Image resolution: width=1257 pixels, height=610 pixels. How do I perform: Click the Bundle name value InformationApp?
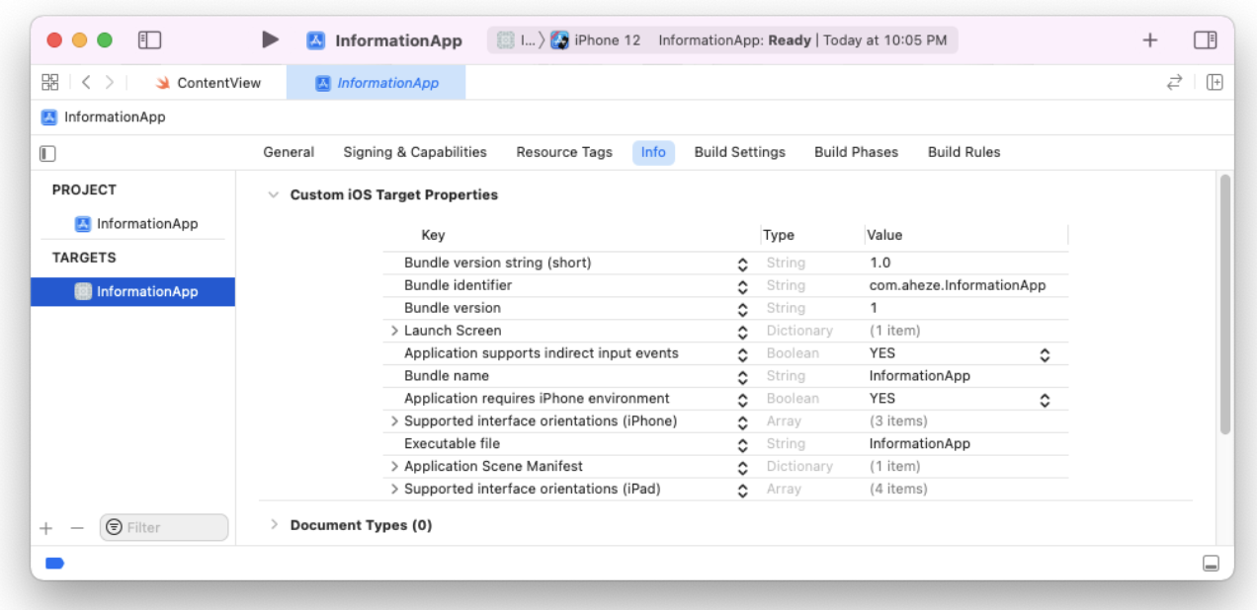tap(920, 376)
